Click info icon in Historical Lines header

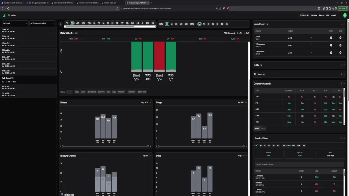341,138
